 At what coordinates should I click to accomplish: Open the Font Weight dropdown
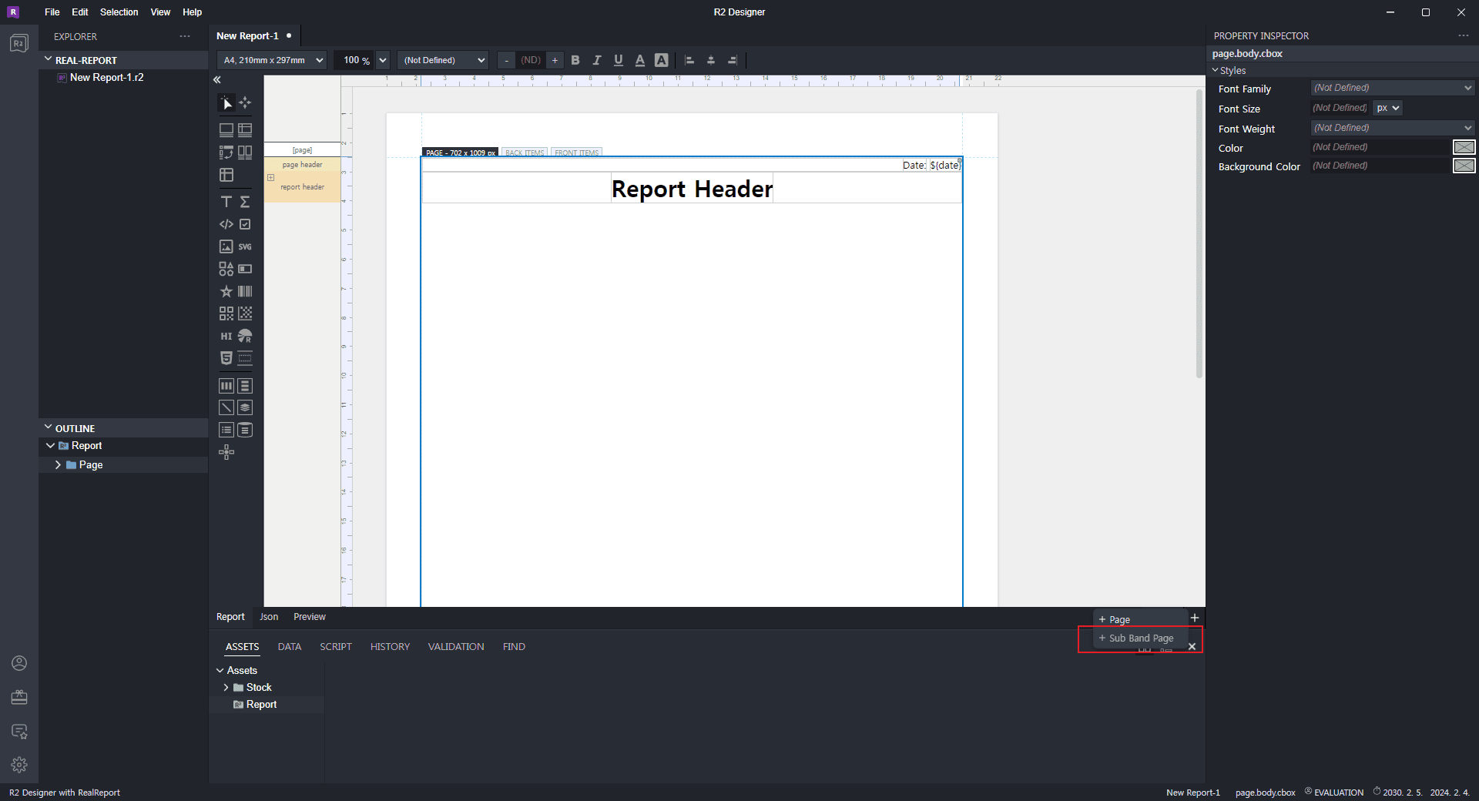pos(1393,128)
